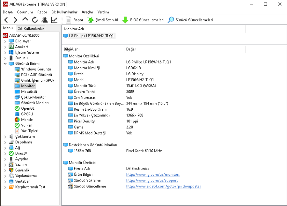This screenshot has width=287, height=206.
Task: Open Sürücü Güncellemeleri magnifier button
Action: coord(190,20)
